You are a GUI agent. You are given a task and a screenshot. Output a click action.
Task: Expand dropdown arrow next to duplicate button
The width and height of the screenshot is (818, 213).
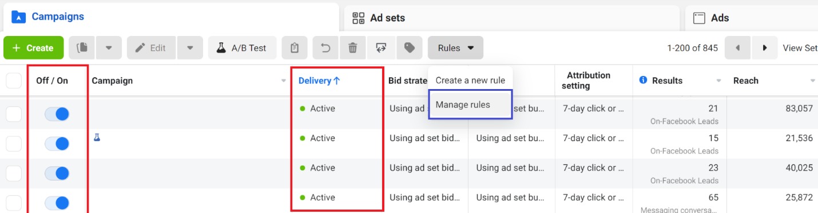[109, 48]
